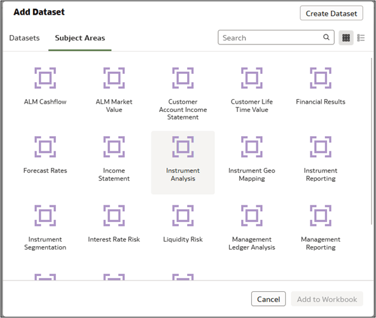Select the Interest Rate Risk icon

point(114,216)
